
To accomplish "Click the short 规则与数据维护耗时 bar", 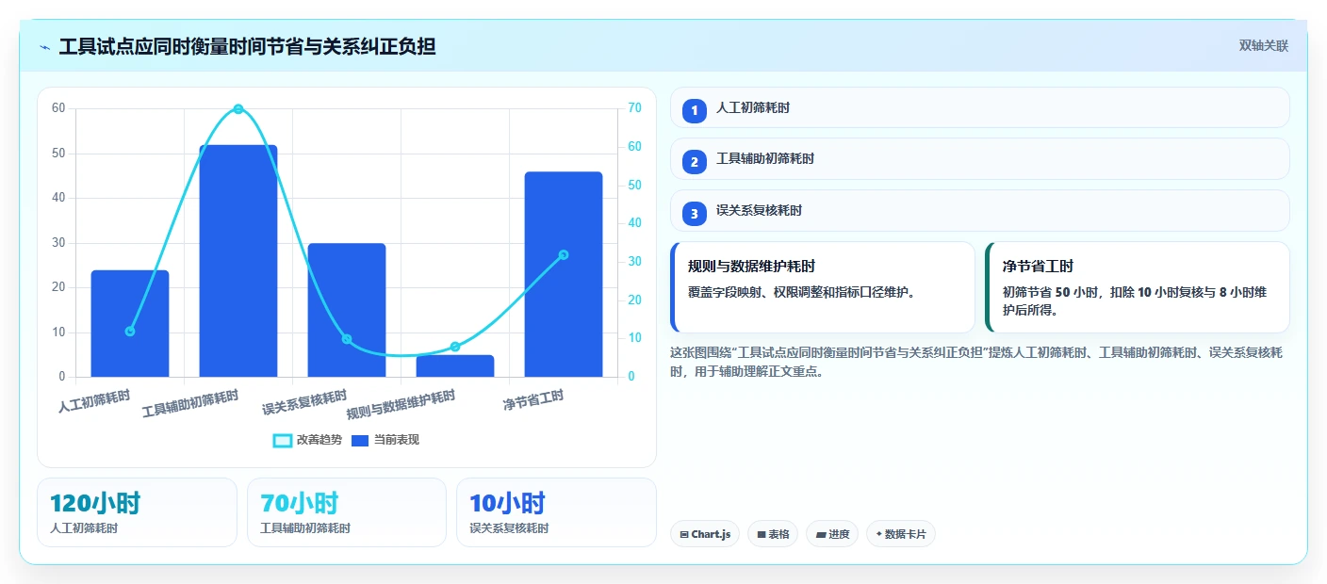I will tap(455, 365).
